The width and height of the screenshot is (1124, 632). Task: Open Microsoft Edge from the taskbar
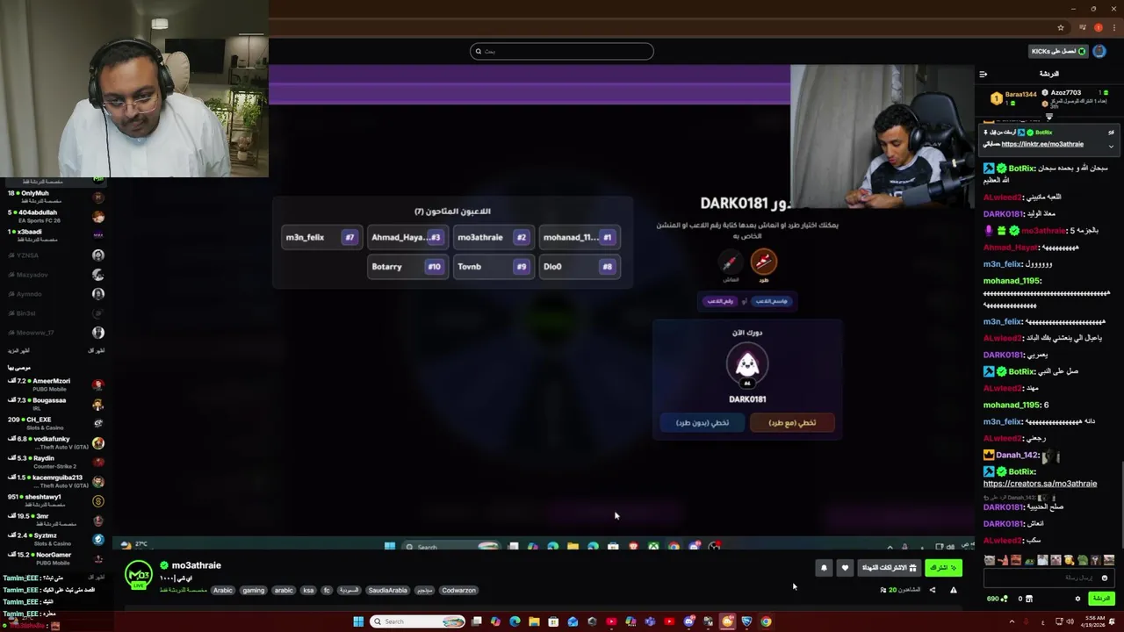coord(515,621)
